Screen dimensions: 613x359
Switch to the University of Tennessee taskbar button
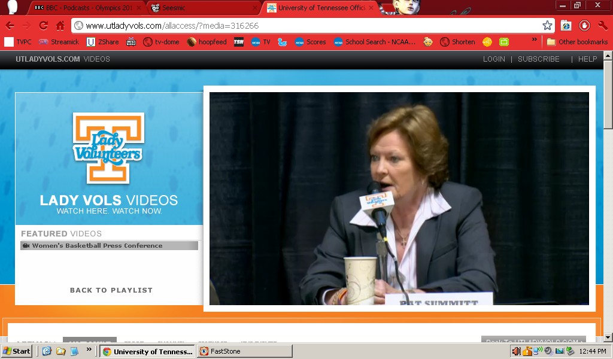click(147, 351)
